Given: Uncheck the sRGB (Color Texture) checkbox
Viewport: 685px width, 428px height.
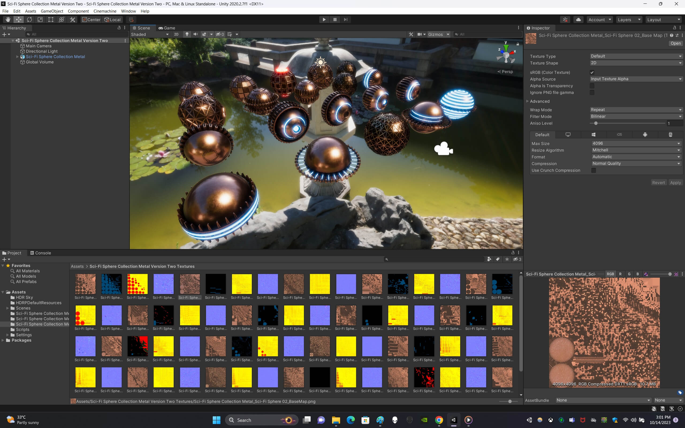Looking at the screenshot, I should tap(592, 72).
